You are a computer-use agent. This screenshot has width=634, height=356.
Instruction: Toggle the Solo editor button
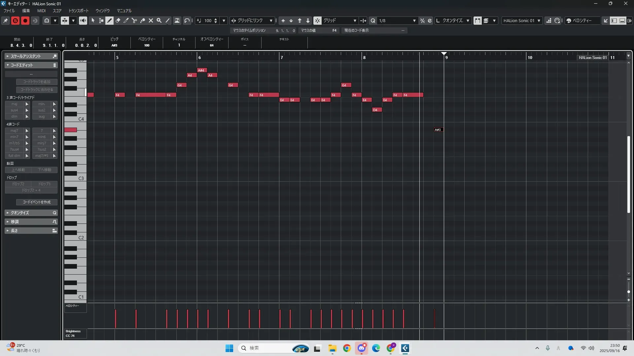[15, 20]
